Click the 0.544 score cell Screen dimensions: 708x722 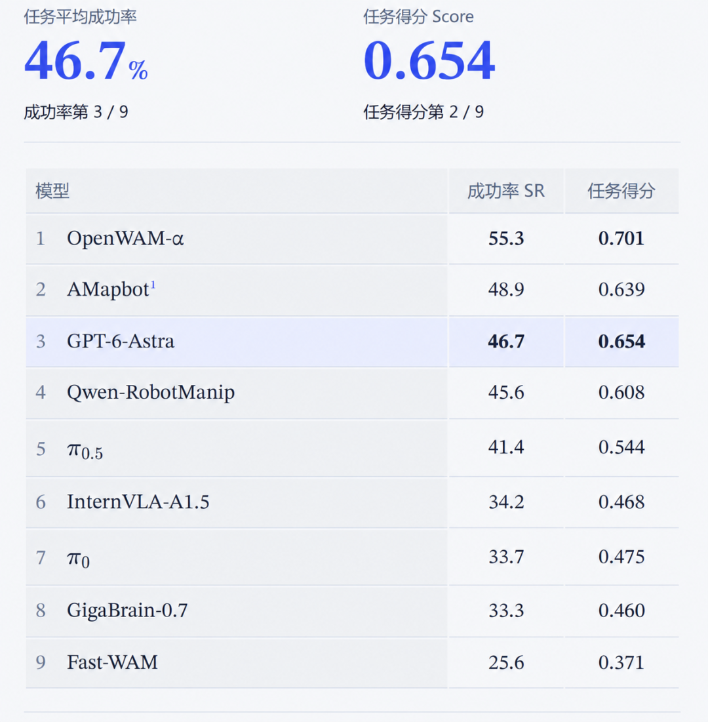tap(621, 447)
